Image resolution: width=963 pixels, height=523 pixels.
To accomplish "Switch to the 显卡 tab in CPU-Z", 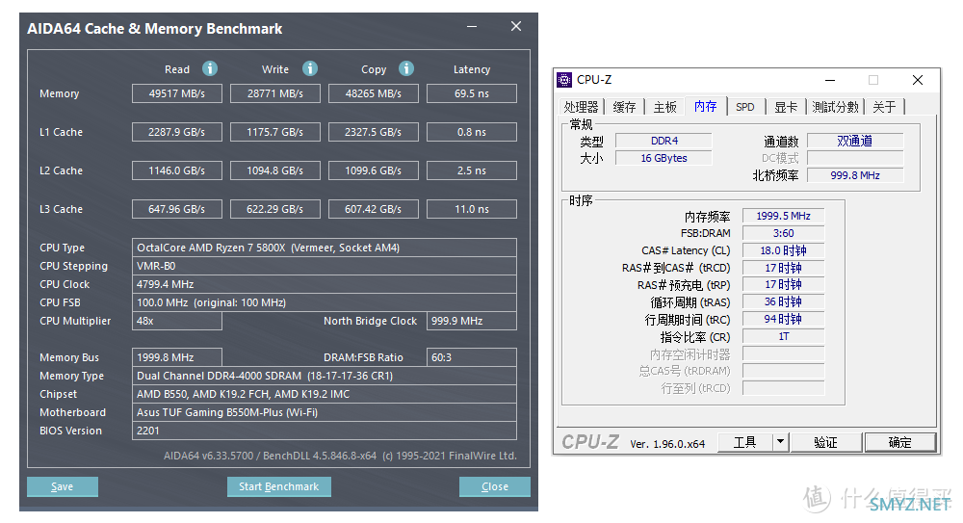I will (786, 107).
